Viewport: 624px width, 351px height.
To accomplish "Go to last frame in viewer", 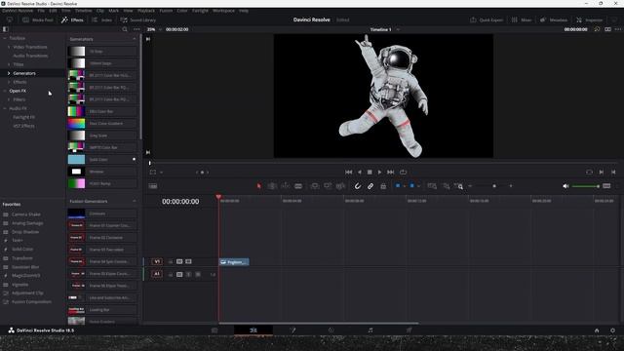I will pyautogui.click(x=390, y=172).
